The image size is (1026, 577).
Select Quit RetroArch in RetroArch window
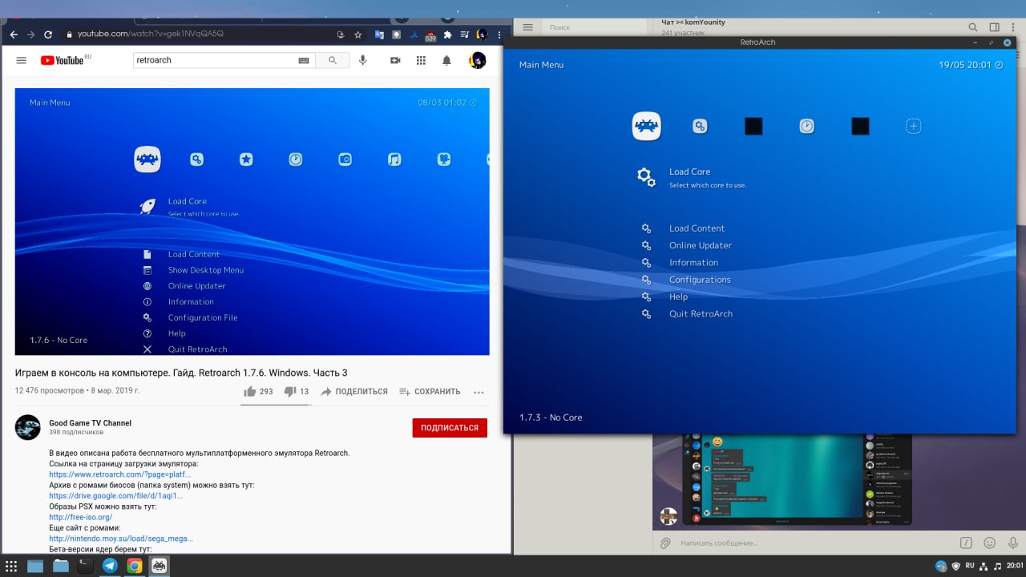tap(701, 314)
